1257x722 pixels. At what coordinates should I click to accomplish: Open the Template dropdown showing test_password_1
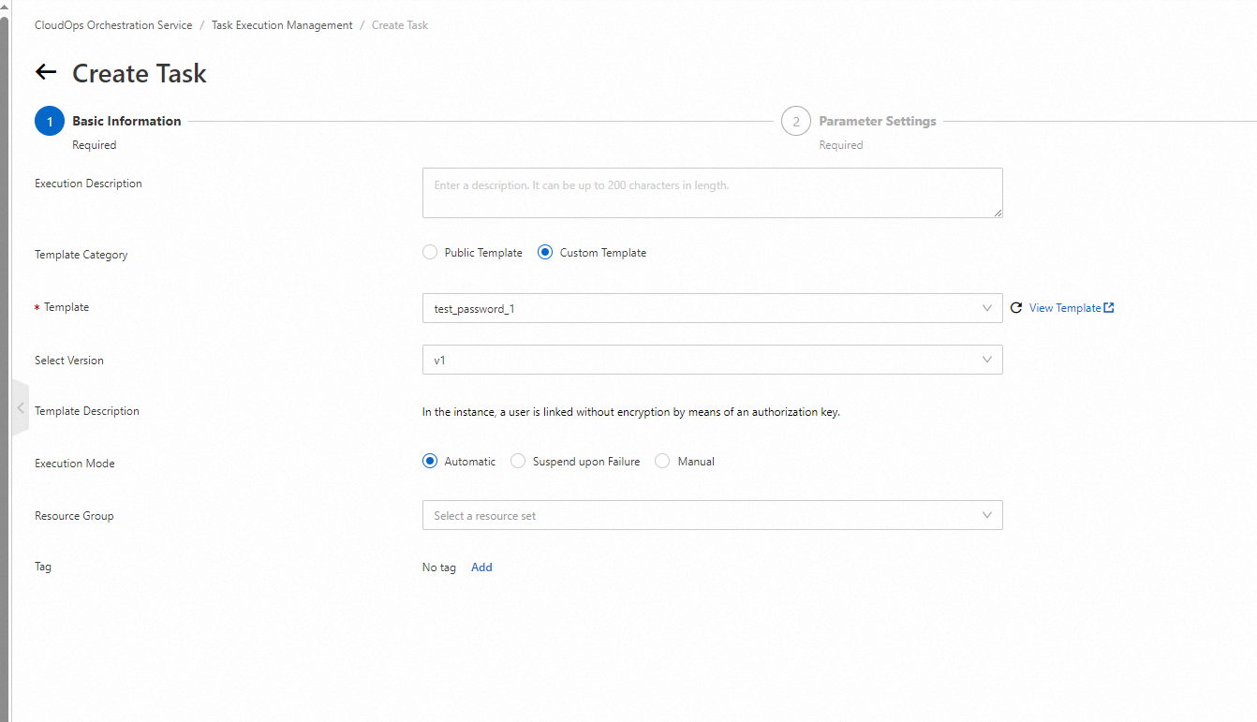[x=713, y=308]
